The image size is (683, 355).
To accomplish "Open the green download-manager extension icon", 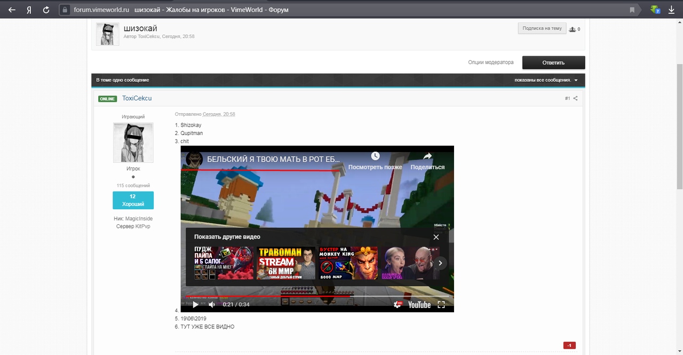I will click(x=655, y=10).
